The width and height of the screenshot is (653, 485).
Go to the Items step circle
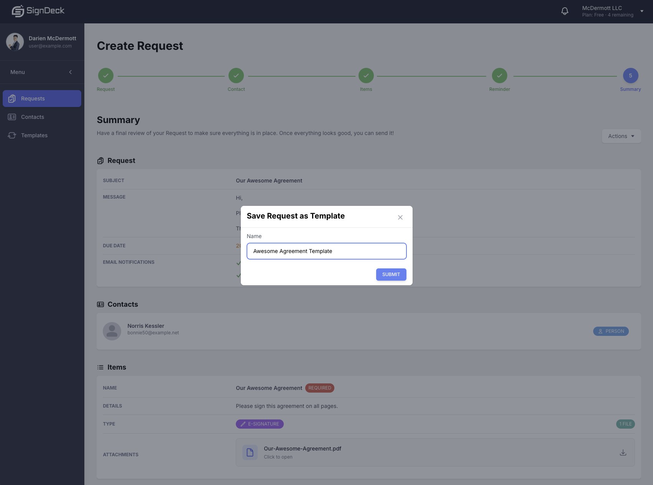click(366, 76)
